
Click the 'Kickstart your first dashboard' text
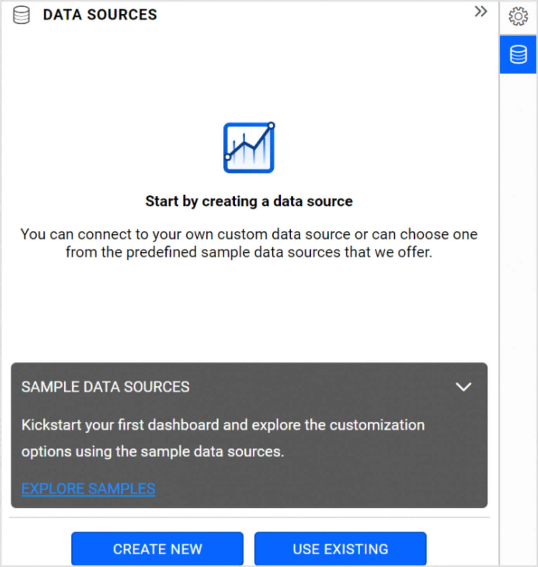pyautogui.click(x=223, y=425)
